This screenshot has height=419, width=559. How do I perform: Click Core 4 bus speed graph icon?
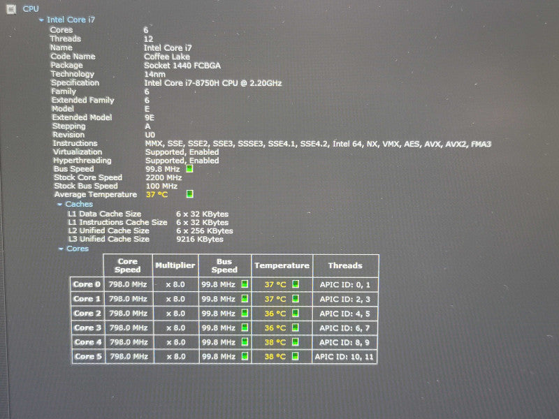click(x=245, y=341)
